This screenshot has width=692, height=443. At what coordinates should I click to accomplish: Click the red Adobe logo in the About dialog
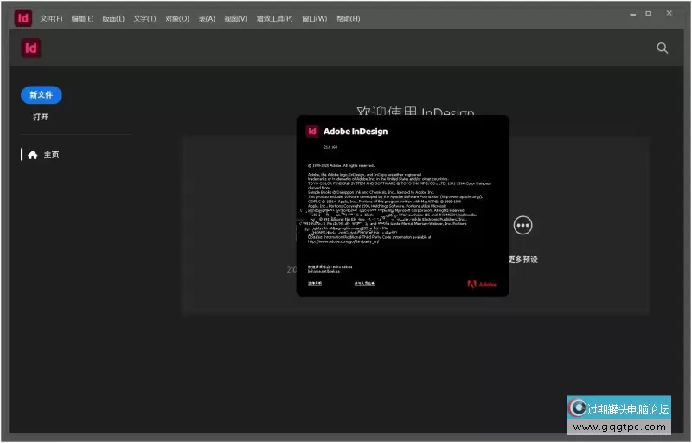[482, 284]
